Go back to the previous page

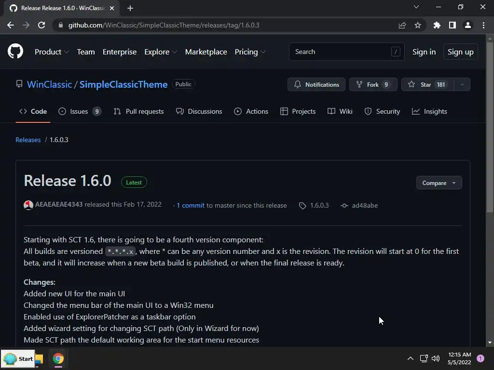[x=11, y=25]
